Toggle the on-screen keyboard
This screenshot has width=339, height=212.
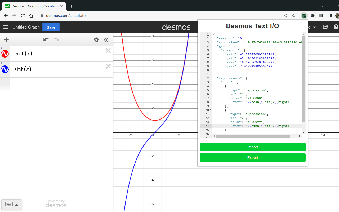click(12, 205)
